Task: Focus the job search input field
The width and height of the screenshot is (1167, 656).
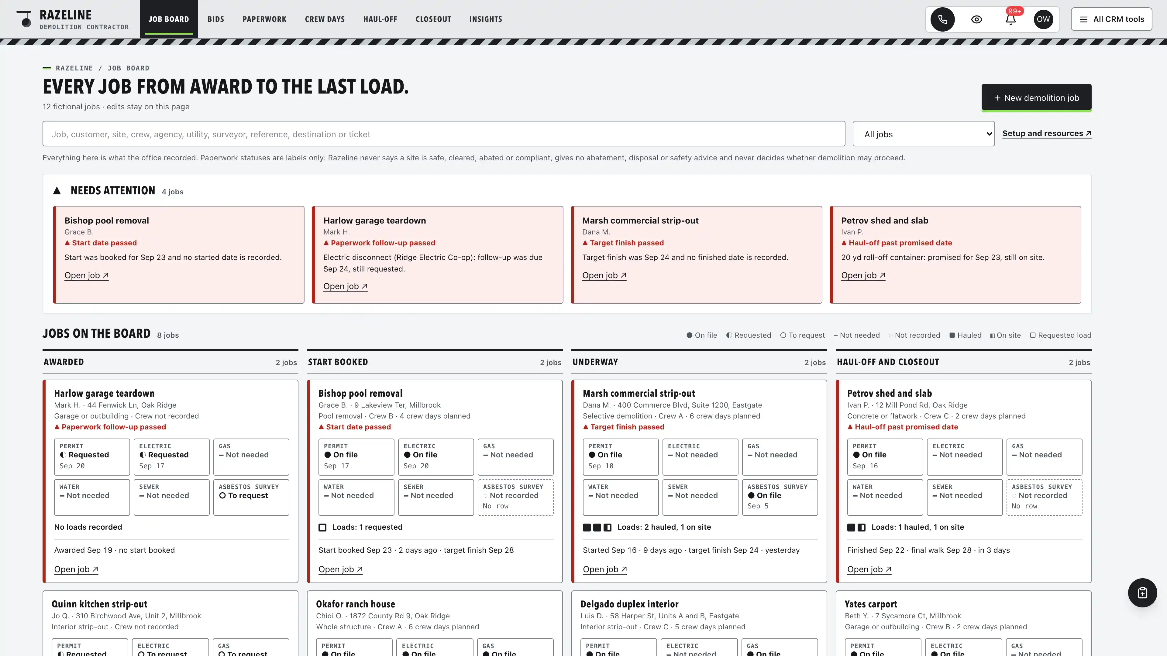Action: 443,134
